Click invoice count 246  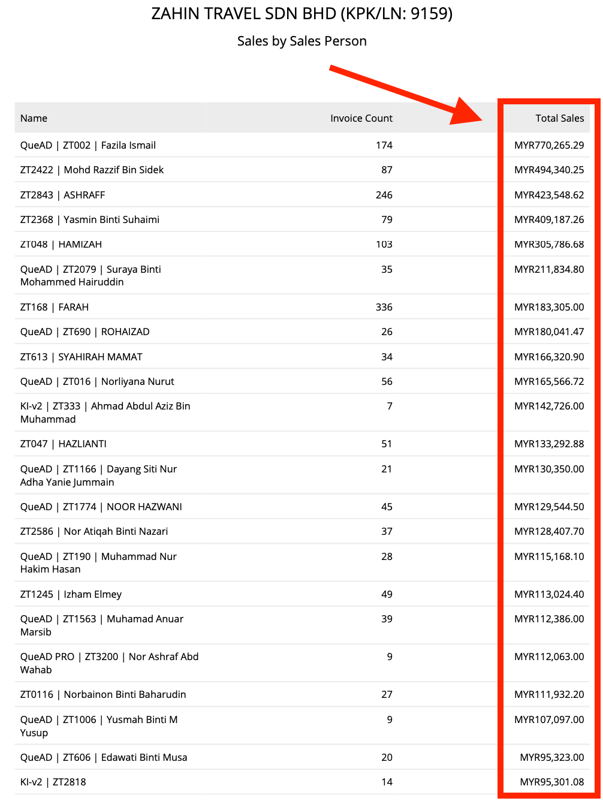[384, 195]
